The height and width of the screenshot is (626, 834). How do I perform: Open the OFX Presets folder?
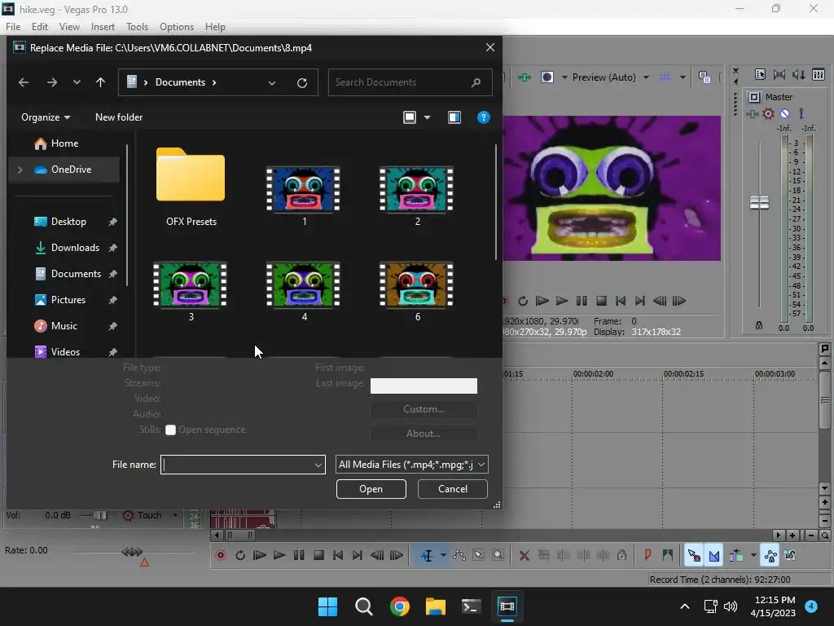(191, 187)
